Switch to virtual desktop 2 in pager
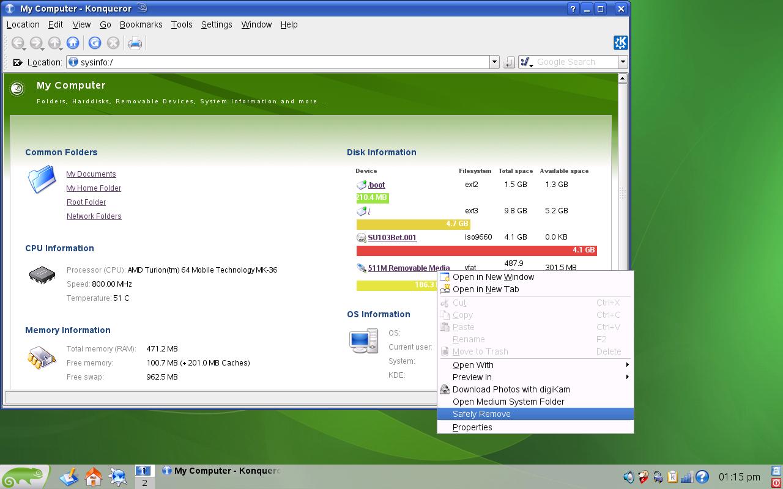 coord(144,483)
